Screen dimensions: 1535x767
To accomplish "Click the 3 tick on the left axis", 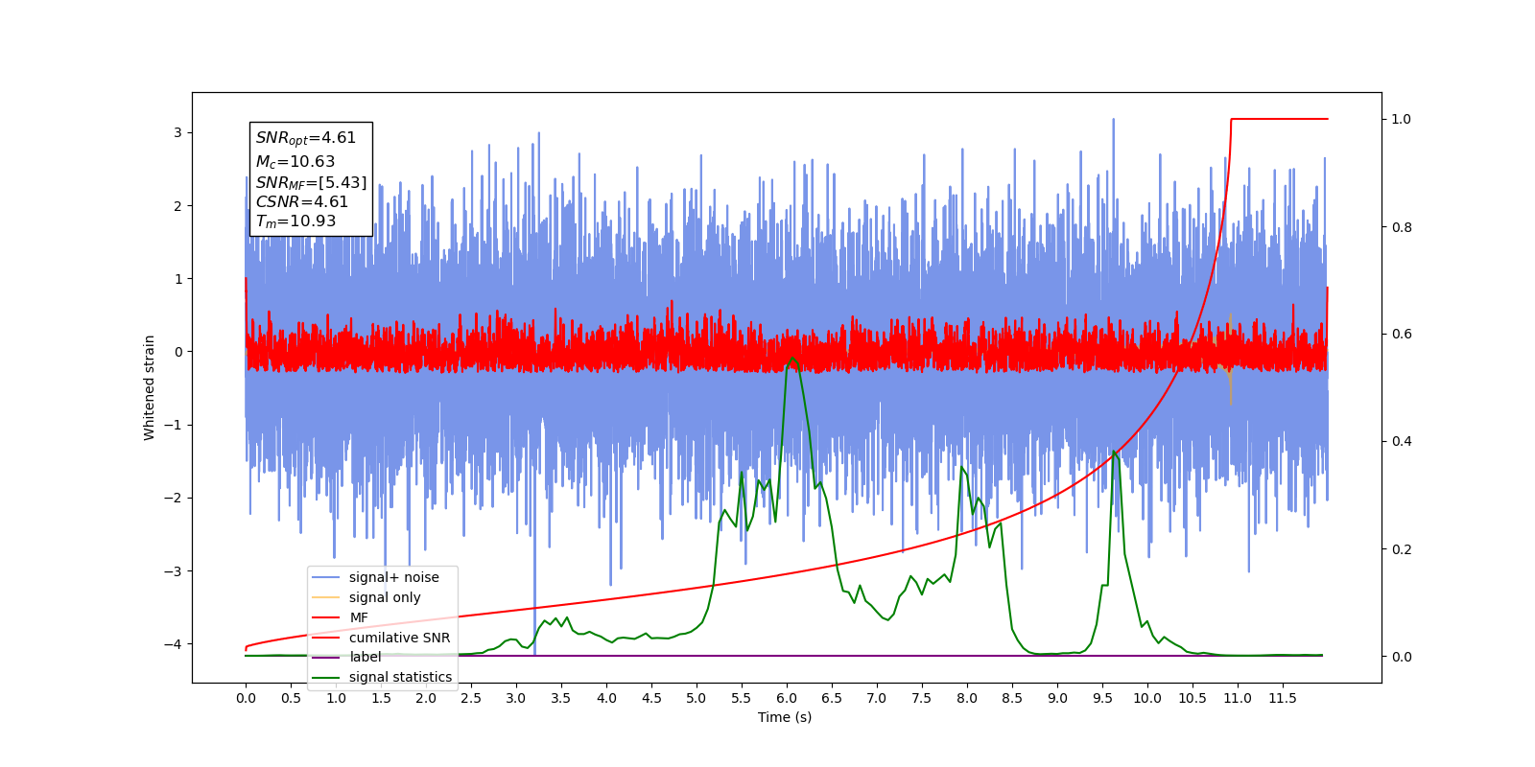I will 177,132.
